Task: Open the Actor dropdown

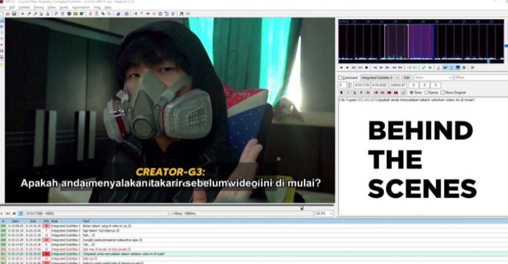Action: coord(433,78)
